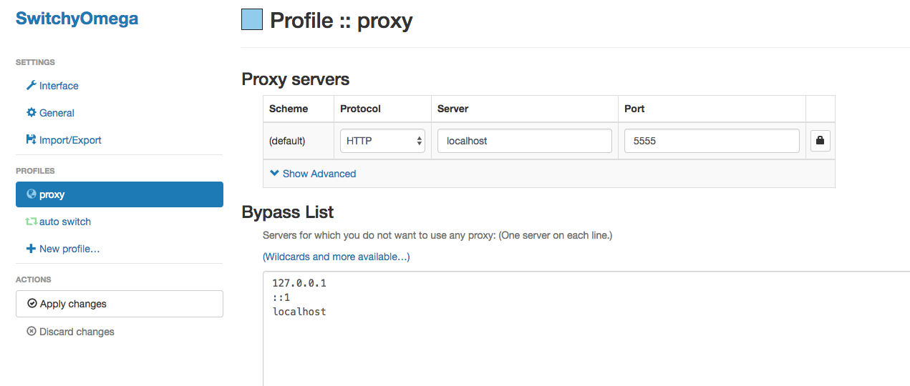The height and width of the screenshot is (386, 910).
Task: Click the Port field showing 5555
Action: [x=711, y=141]
